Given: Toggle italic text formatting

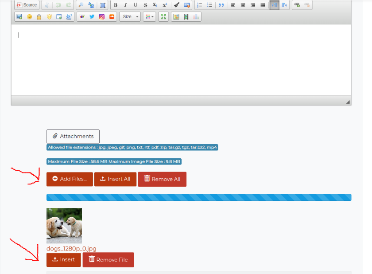Looking at the screenshot, I should click(125, 5).
